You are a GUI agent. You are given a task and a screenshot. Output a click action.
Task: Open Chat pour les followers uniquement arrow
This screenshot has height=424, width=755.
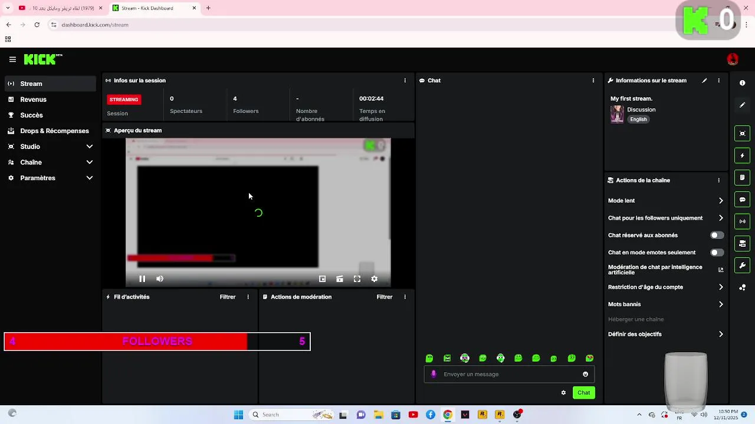tap(721, 218)
